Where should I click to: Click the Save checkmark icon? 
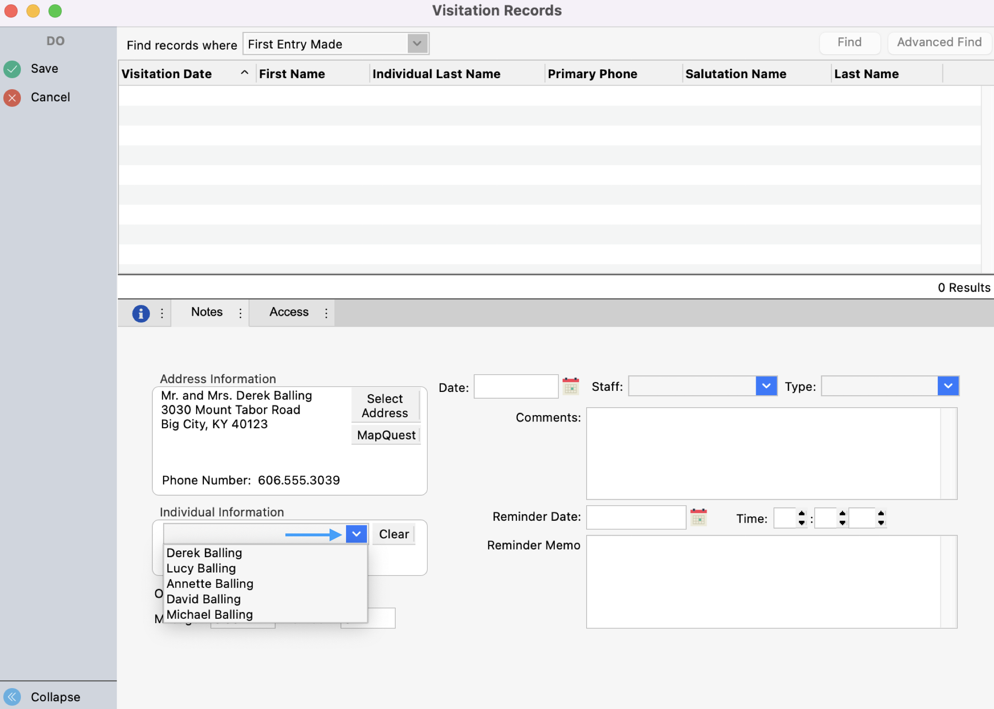(x=12, y=68)
